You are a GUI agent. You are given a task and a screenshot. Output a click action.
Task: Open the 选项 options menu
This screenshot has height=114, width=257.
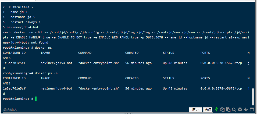[208, 110]
